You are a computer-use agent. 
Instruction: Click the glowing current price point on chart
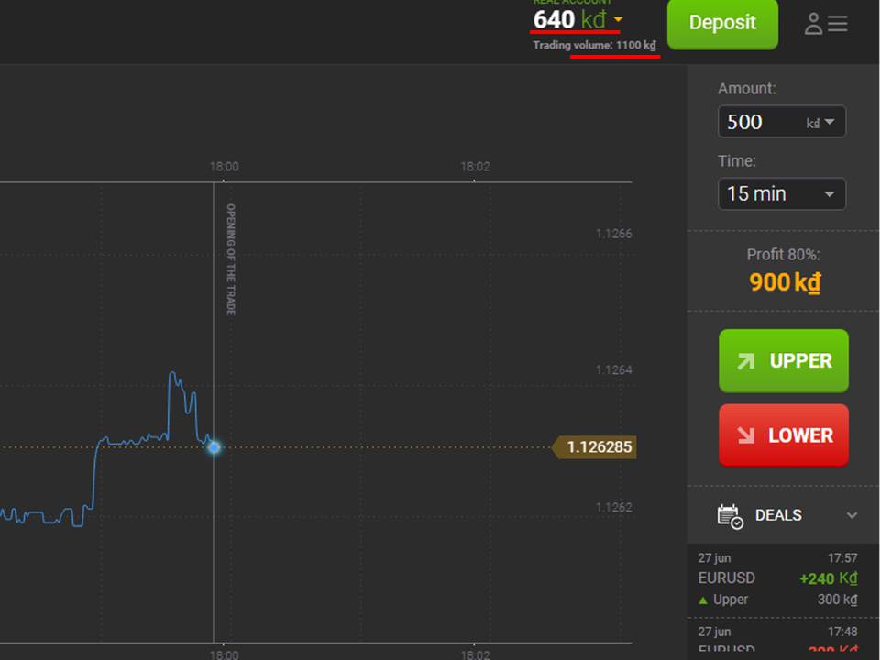(x=214, y=447)
